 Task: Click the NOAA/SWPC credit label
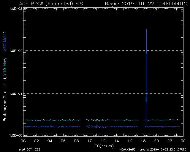point(128,149)
